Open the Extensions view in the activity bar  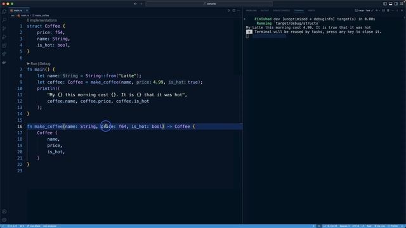coord(4,46)
